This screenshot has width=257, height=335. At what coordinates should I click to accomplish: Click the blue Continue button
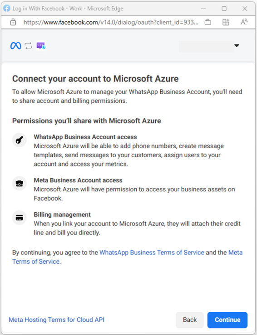227,320
